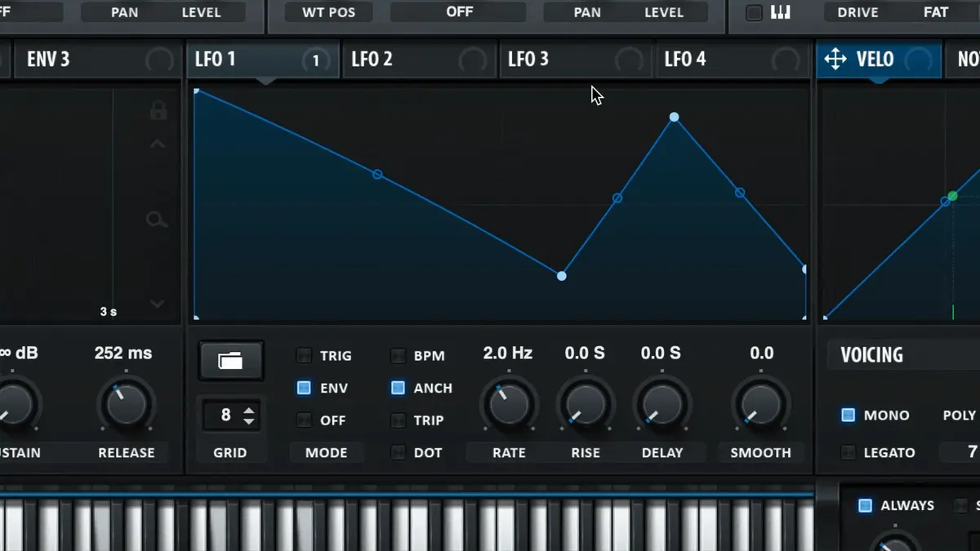Image resolution: width=980 pixels, height=551 pixels.
Task: Click the GRID label
Action: pos(229,452)
